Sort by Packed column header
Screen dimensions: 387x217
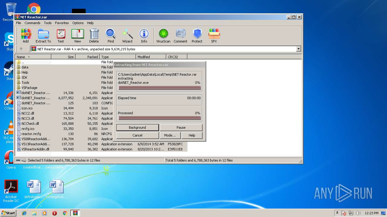tap(87, 57)
